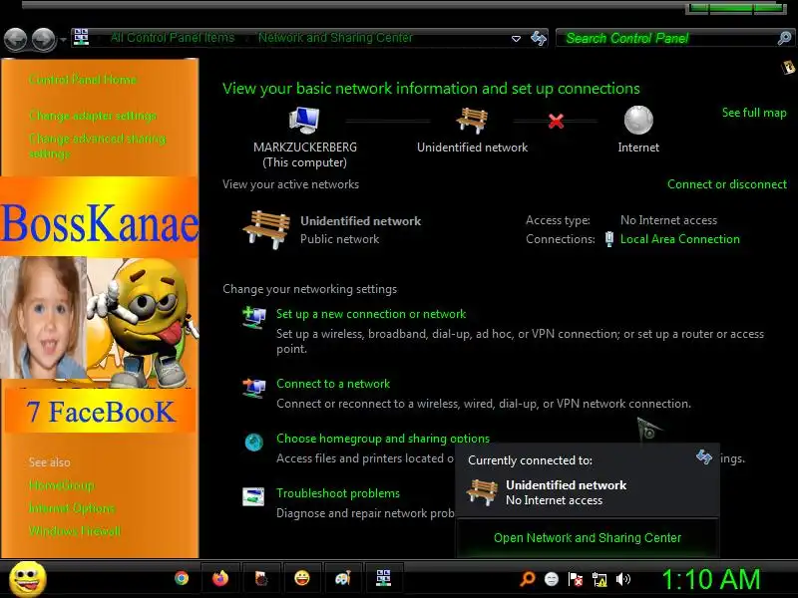The image size is (798, 598).
Task: Click the Back navigation arrow
Action: pos(15,39)
